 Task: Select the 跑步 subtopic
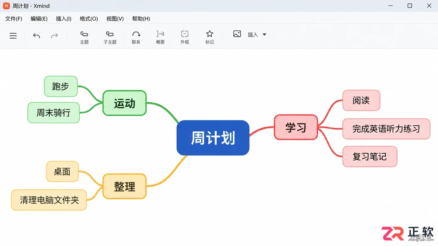pos(61,87)
